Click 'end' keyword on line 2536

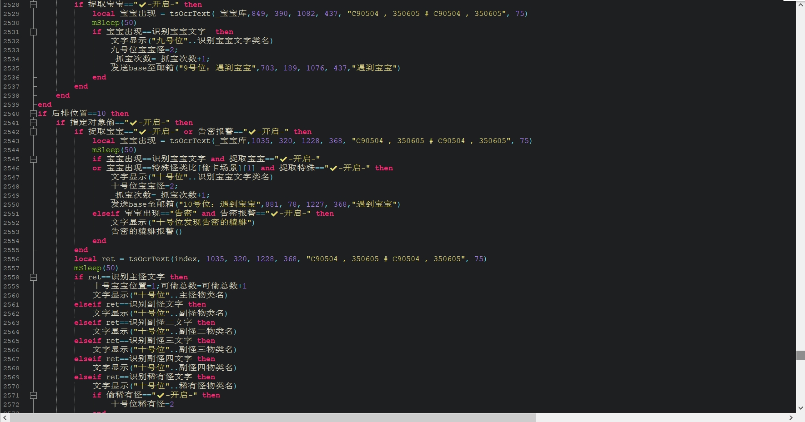pyautogui.click(x=99, y=77)
